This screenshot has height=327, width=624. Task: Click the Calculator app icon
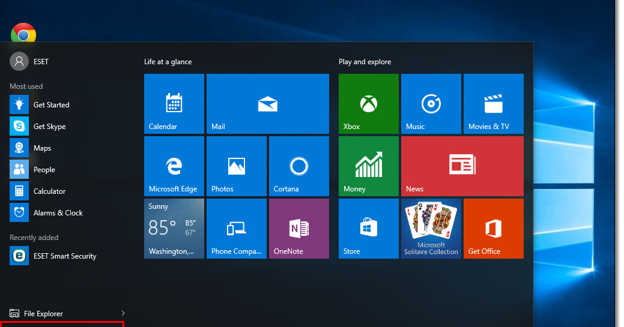19,191
